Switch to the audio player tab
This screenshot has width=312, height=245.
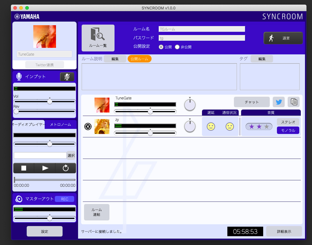point(28,124)
